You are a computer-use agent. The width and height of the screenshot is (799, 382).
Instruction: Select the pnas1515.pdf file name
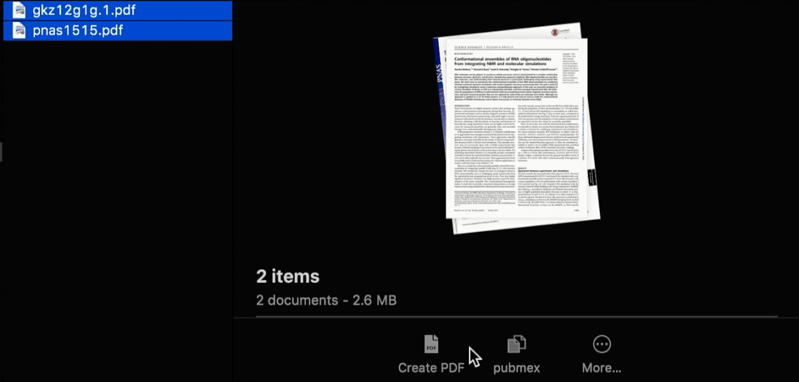(x=77, y=31)
